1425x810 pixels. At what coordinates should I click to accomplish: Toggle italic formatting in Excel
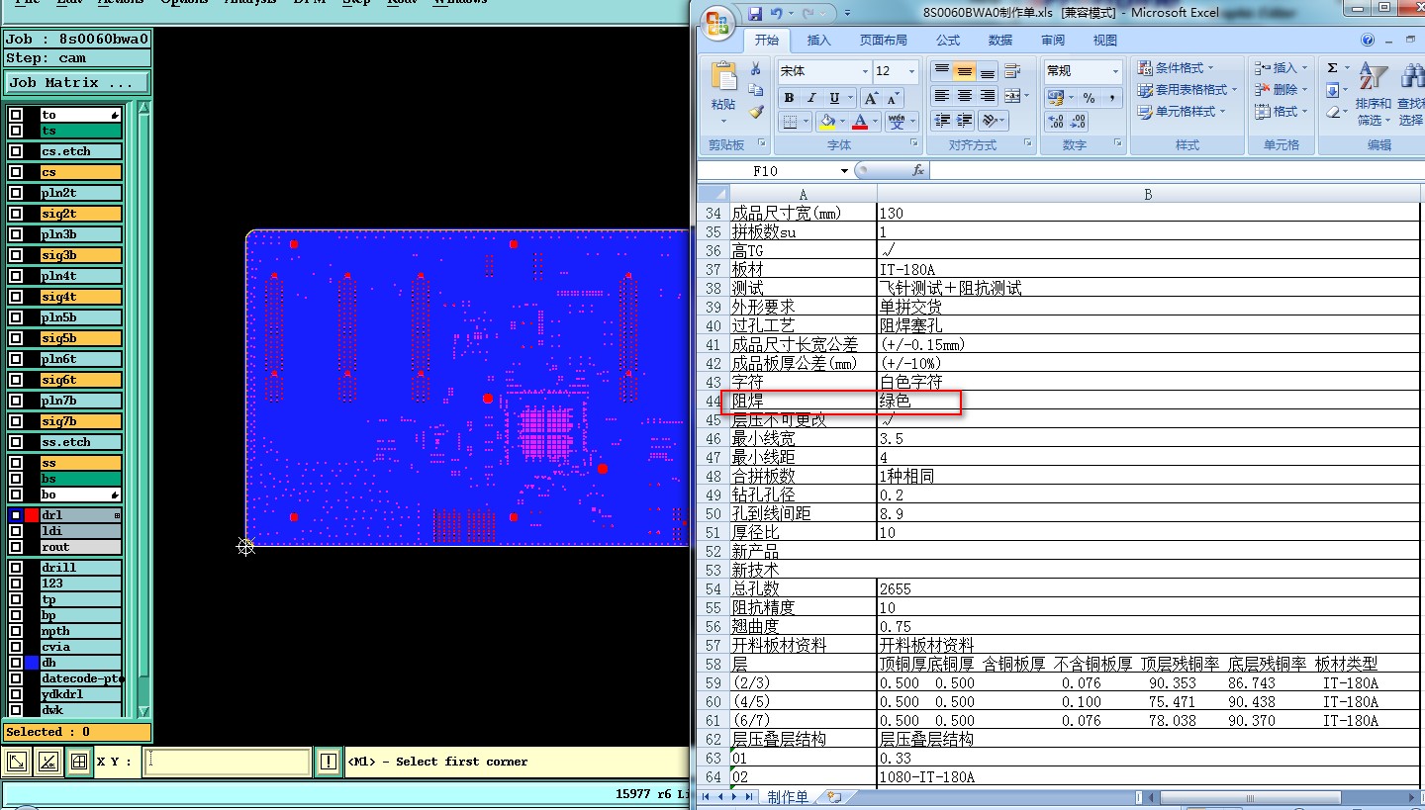[x=811, y=98]
